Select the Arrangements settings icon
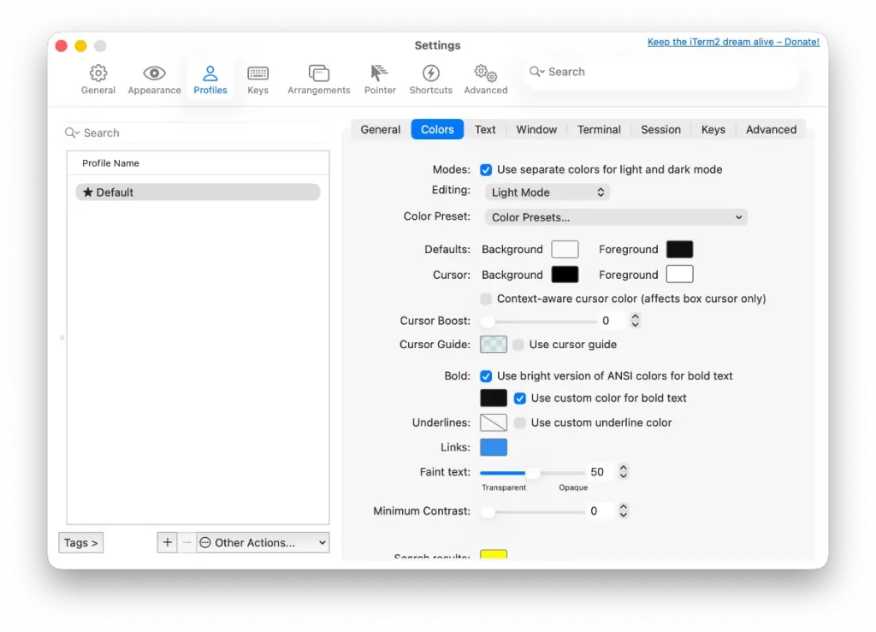 [x=318, y=79]
